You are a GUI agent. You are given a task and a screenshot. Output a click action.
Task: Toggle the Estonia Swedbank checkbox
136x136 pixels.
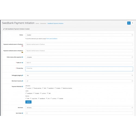point(39,98)
